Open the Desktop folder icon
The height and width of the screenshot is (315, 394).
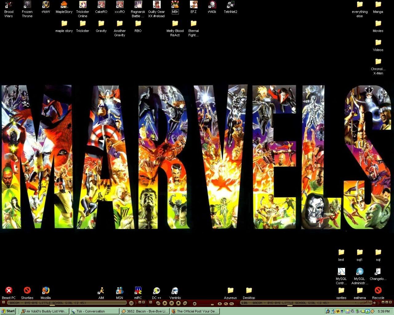[x=249, y=293]
